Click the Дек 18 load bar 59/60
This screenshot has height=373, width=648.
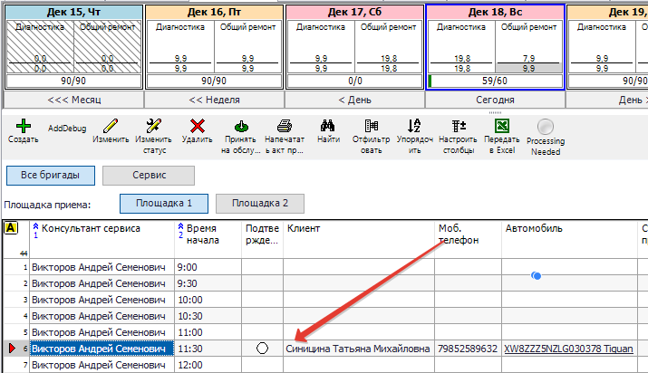click(x=495, y=81)
